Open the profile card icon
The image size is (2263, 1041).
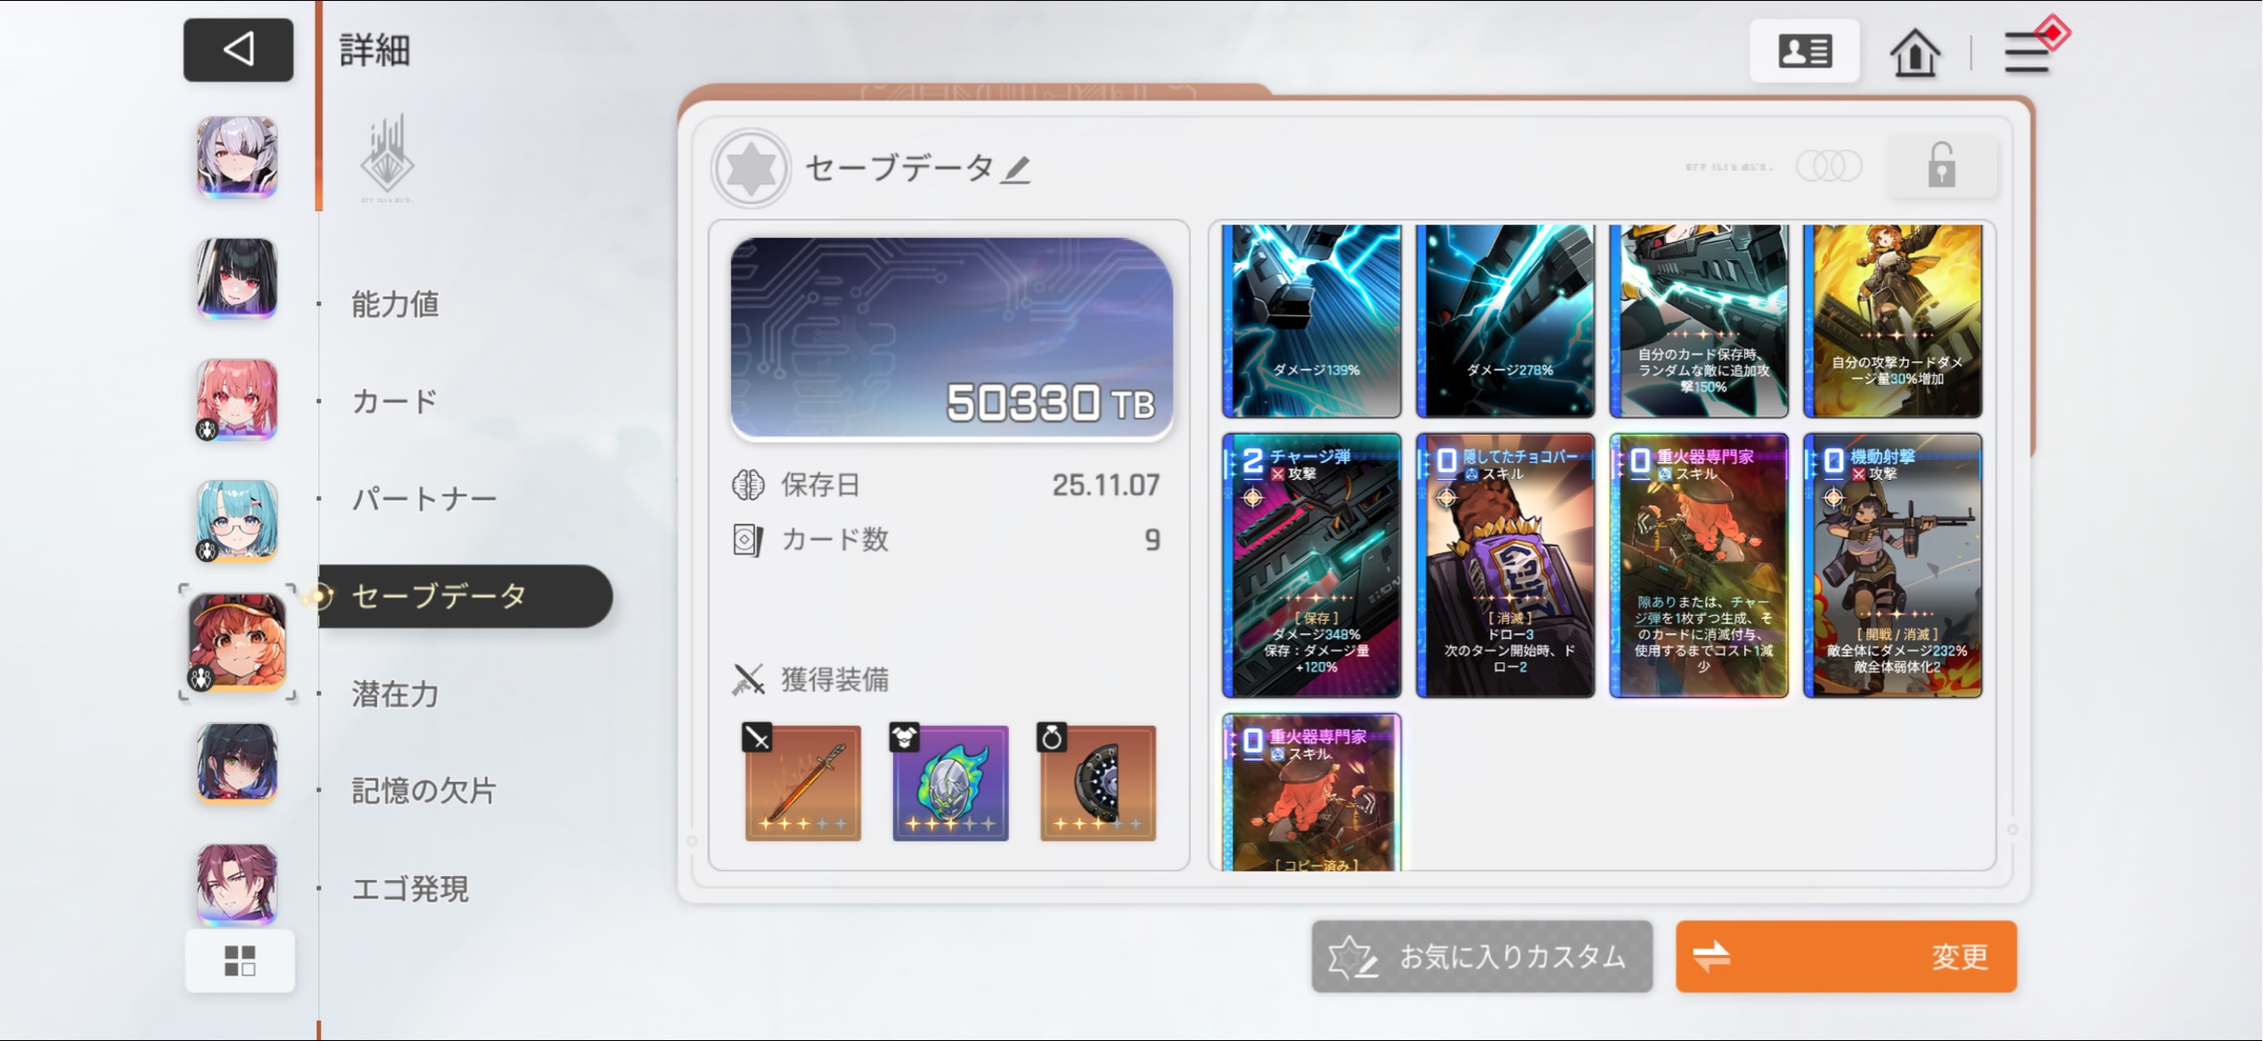click(x=1804, y=51)
